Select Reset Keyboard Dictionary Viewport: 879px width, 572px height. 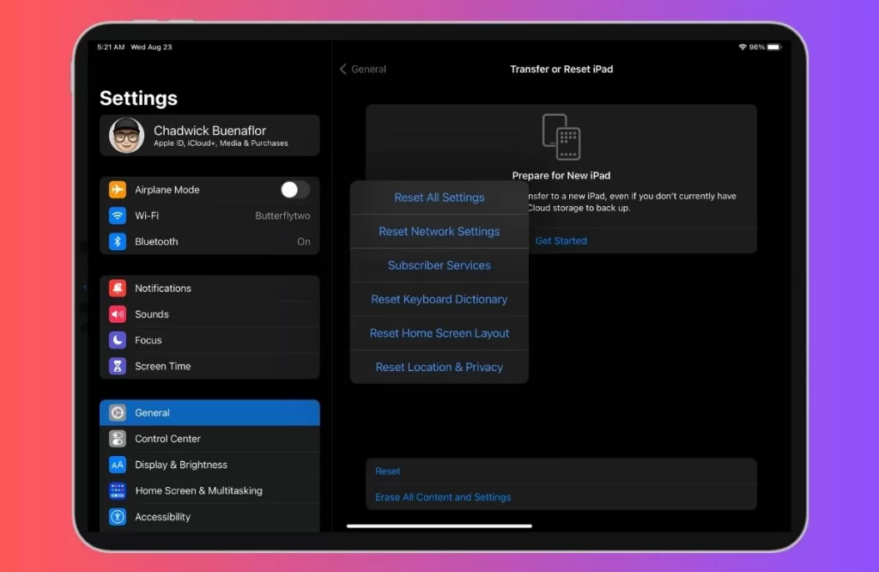[439, 300]
